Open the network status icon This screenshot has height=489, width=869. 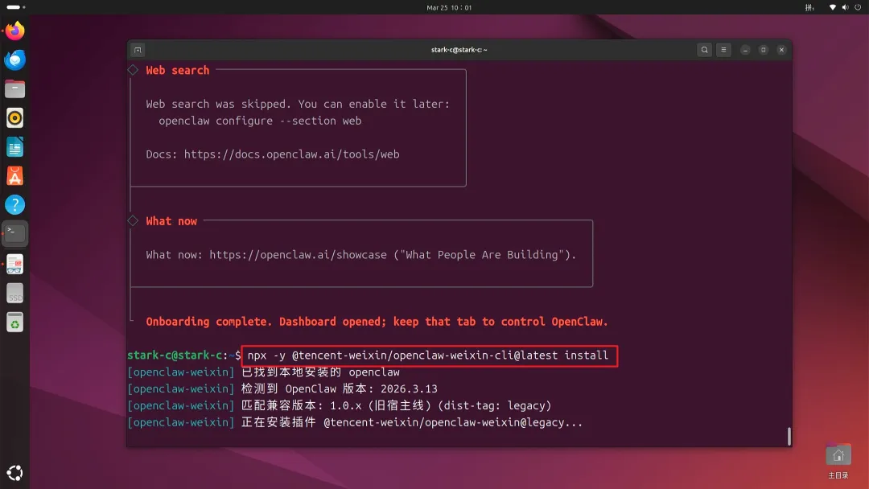point(833,7)
